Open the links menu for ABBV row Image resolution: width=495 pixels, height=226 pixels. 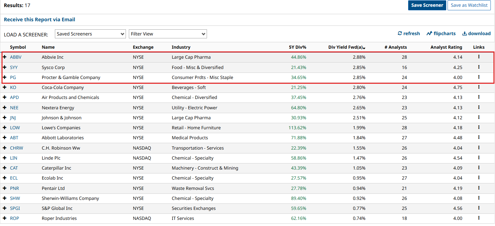[479, 57]
